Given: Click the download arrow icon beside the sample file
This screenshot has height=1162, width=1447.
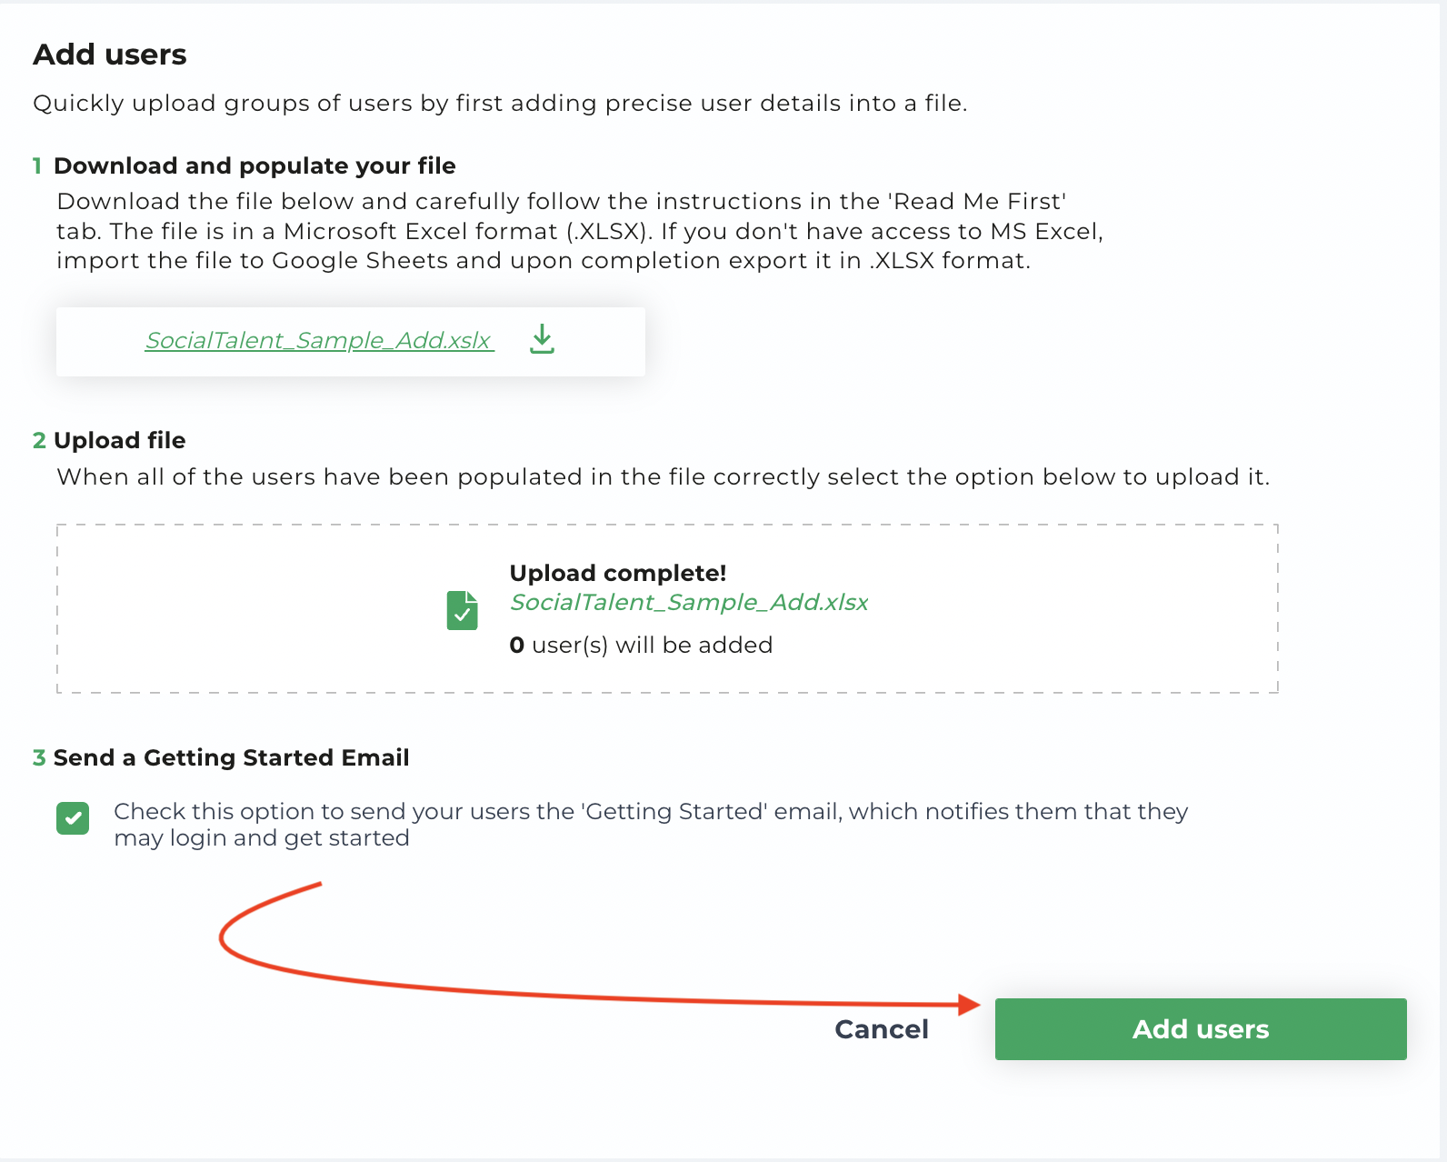Looking at the screenshot, I should point(542,339).
